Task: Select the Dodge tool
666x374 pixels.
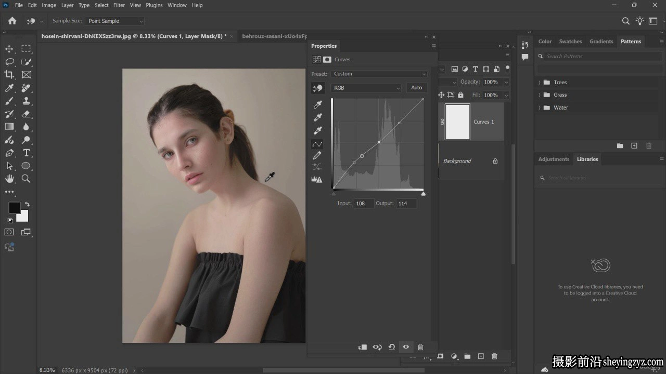Action: [26, 140]
